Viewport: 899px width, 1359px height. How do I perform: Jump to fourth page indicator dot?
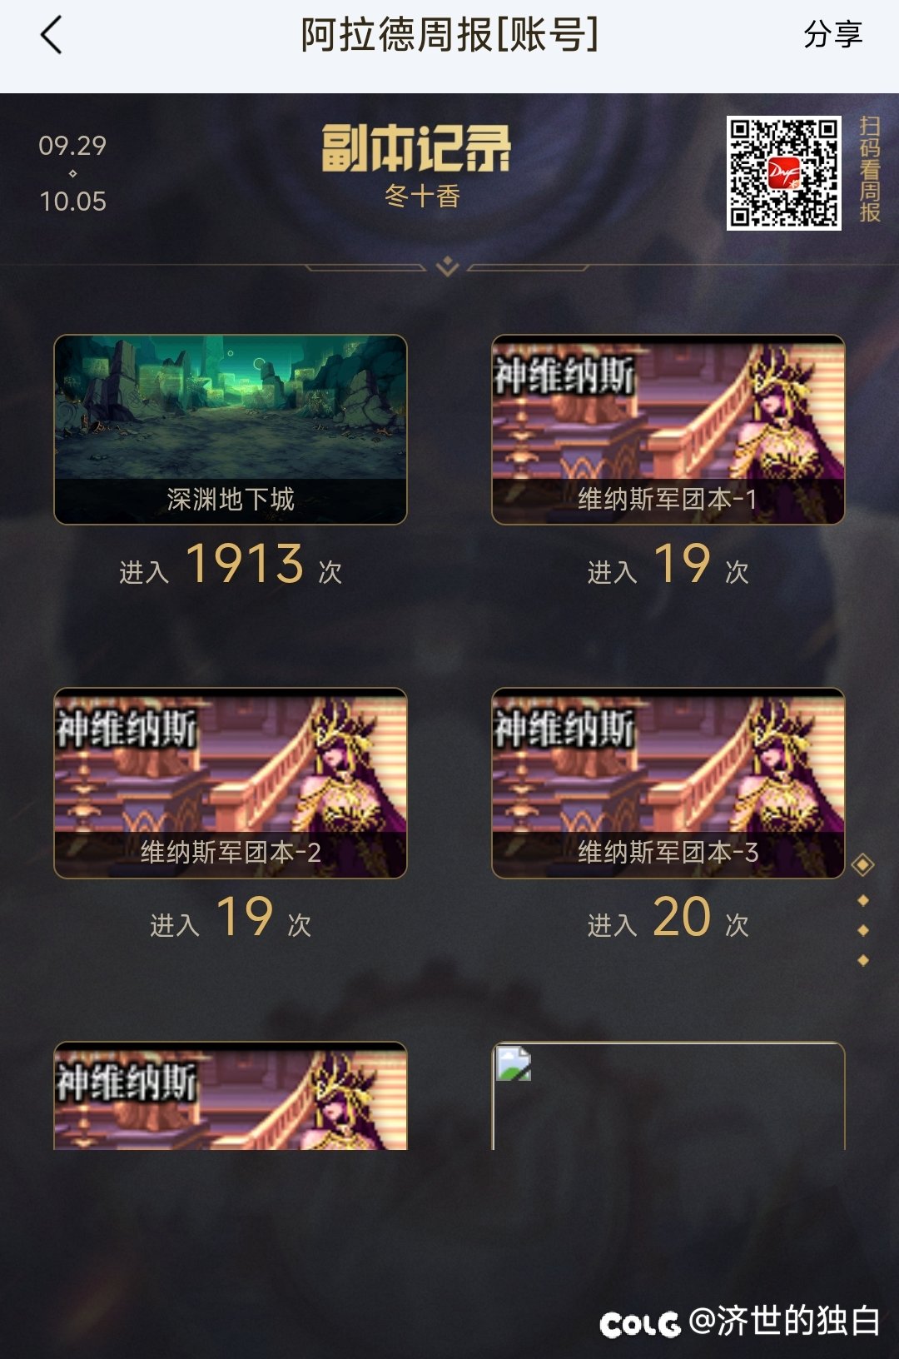click(863, 960)
